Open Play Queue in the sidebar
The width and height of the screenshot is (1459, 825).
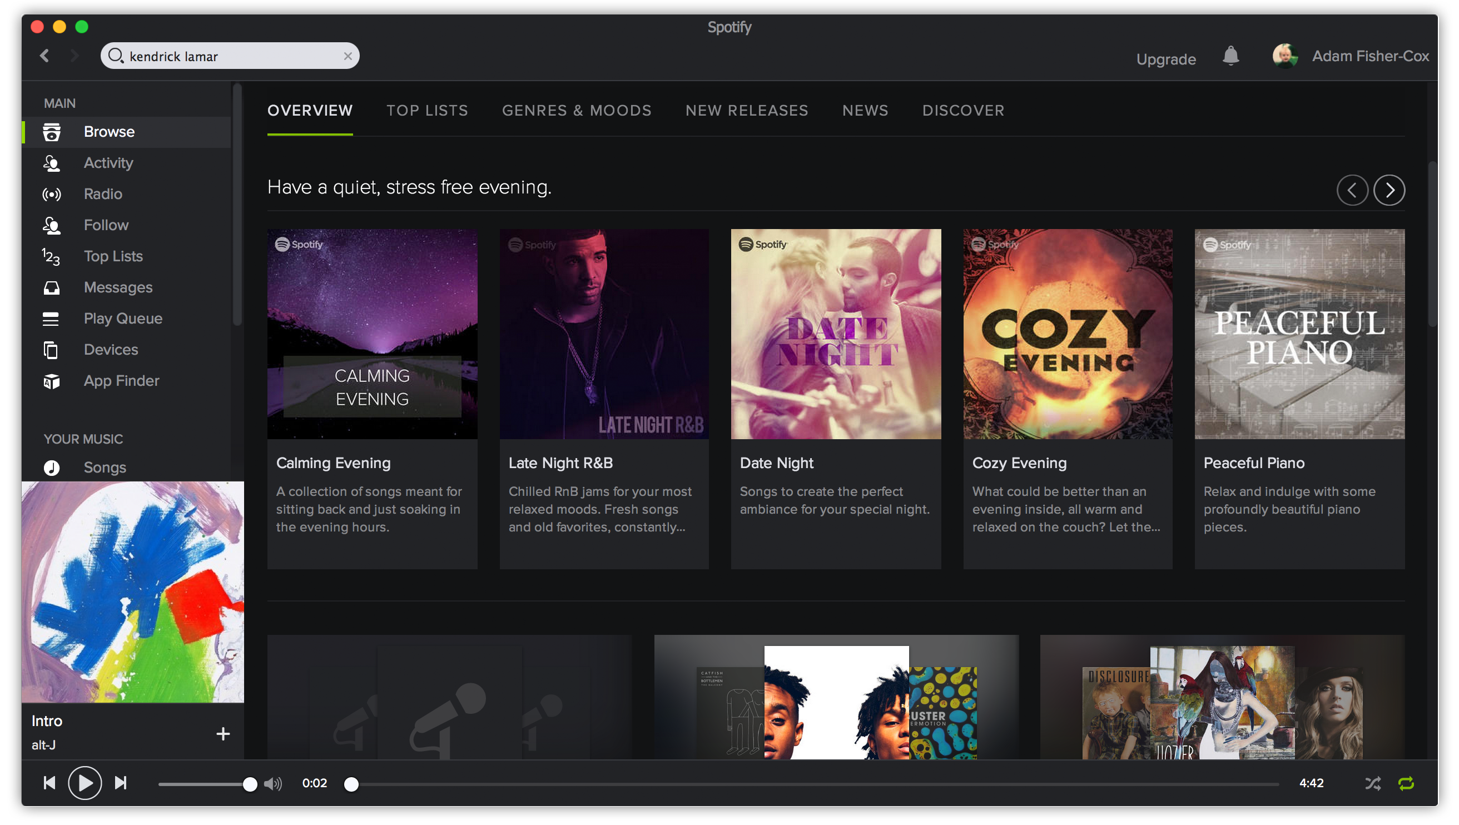[126, 319]
